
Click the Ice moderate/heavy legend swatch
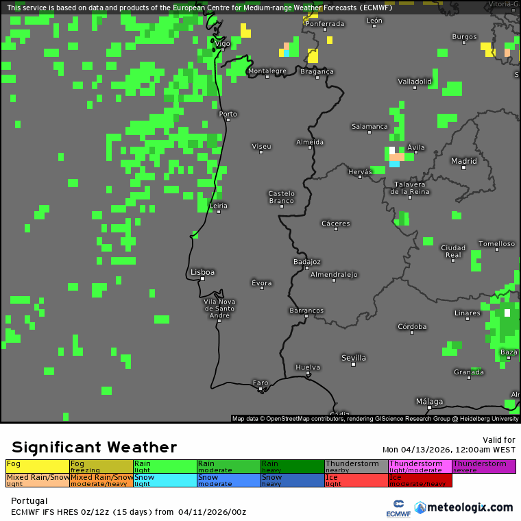pyautogui.click(x=420, y=480)
